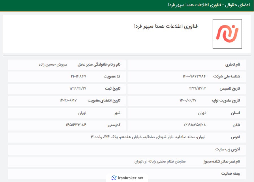
Task: Click the membership code ۲۱۰۱۴۸۶۷
Action: click(x=78, y=76)
